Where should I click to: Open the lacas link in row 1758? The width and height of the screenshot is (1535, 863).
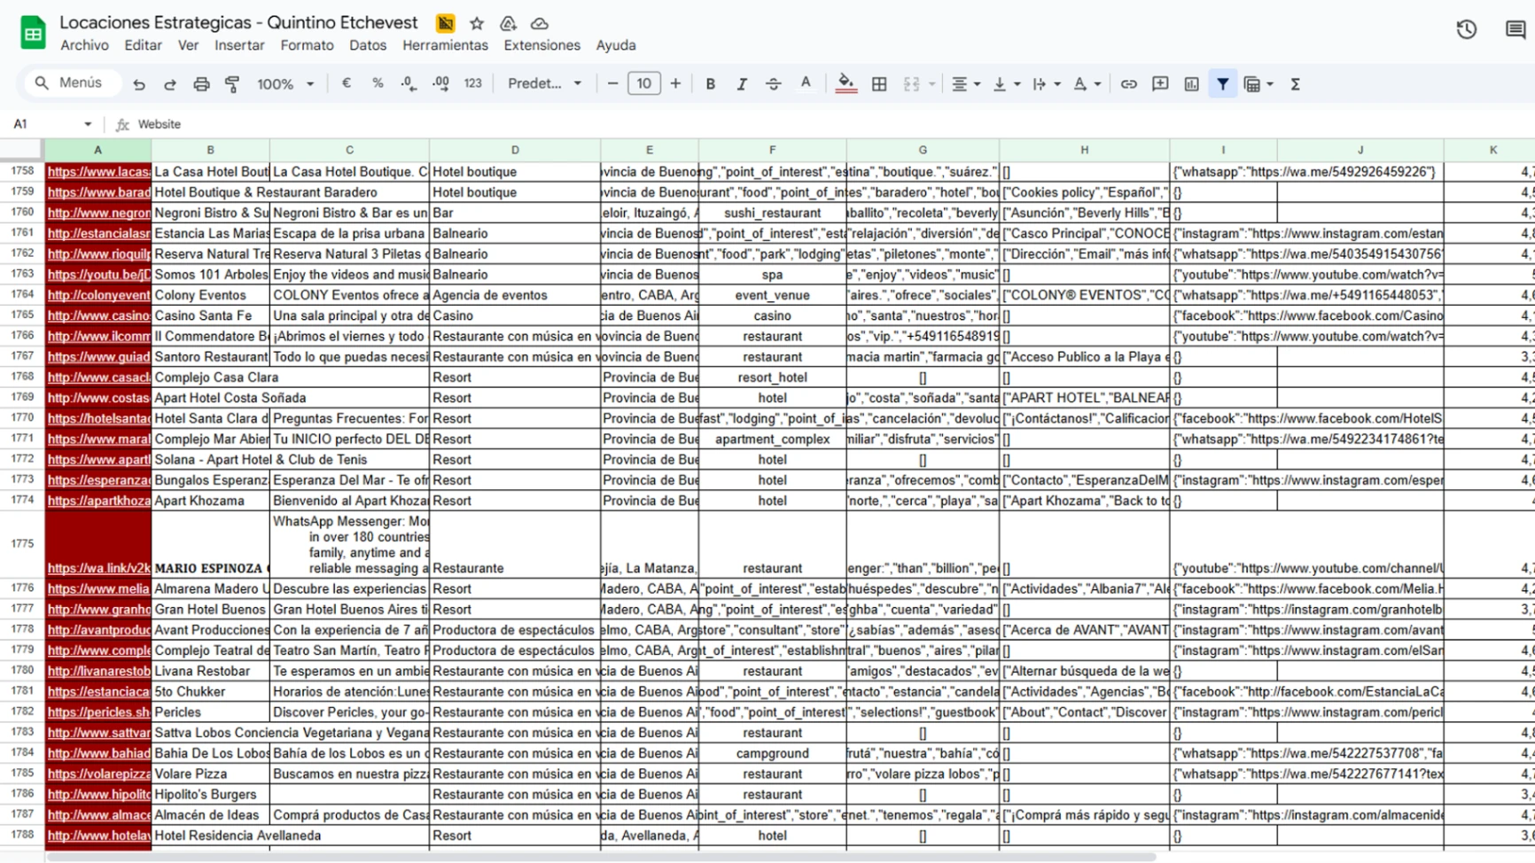(x=98, y=172)
